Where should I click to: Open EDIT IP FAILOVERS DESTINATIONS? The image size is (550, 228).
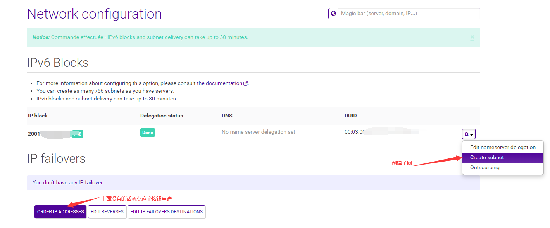tap(166, 212)
